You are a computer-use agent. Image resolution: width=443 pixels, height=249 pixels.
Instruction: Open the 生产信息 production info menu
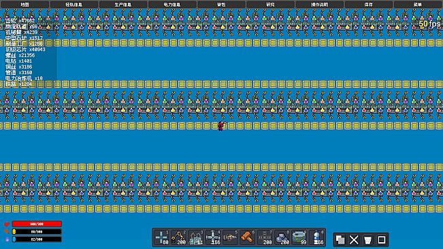click(123, 4)
